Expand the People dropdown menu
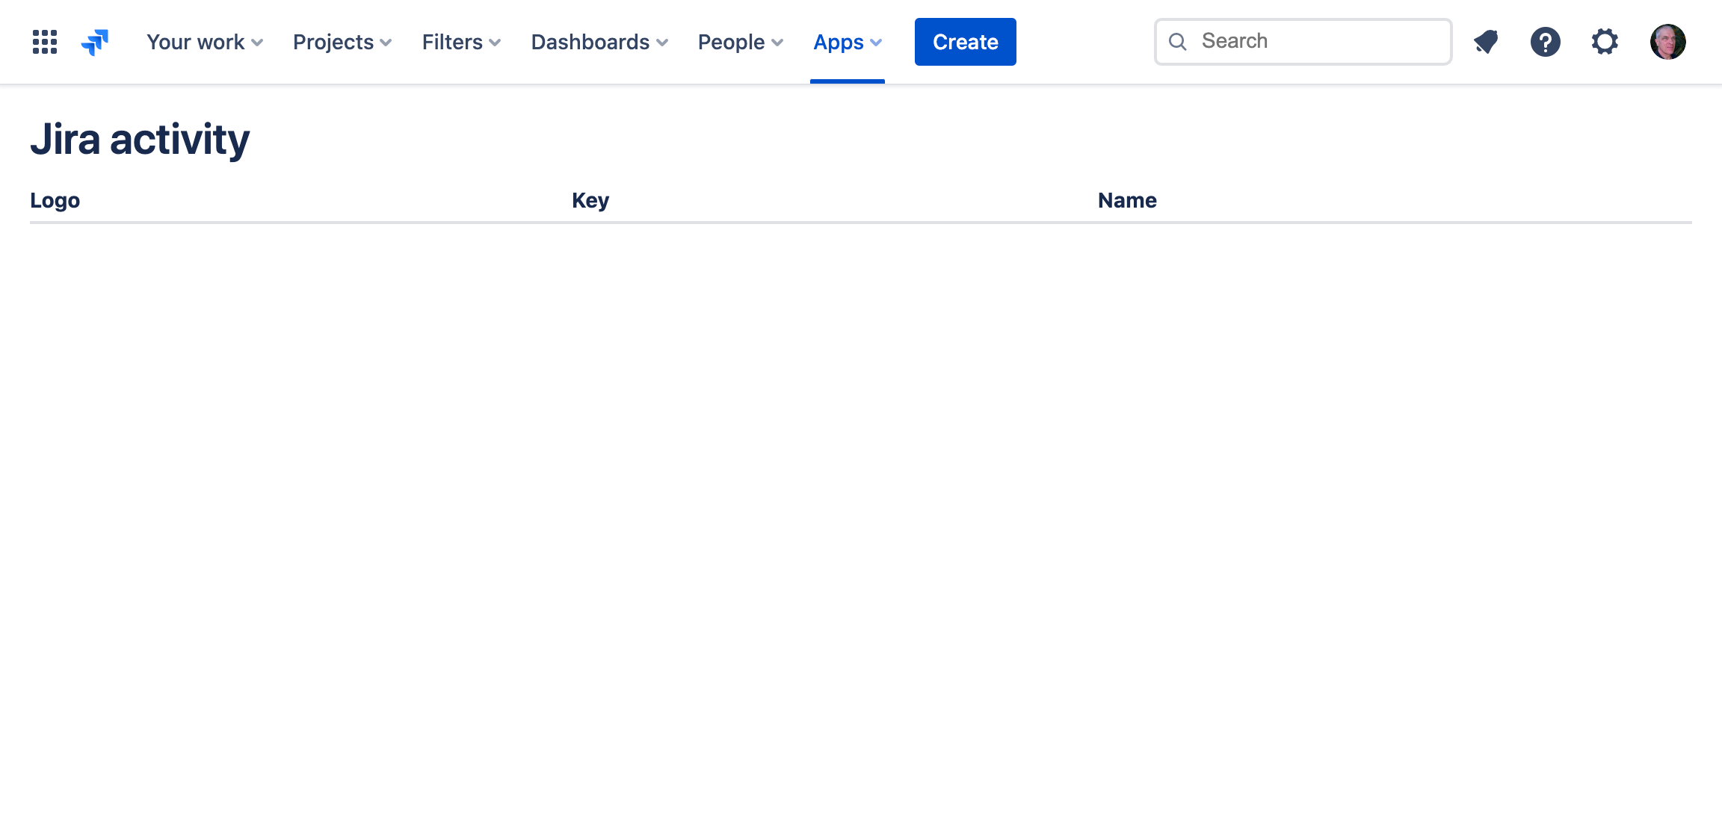Screen dimensions: 1722x823 pyautogui.click(x=741, y=42)
